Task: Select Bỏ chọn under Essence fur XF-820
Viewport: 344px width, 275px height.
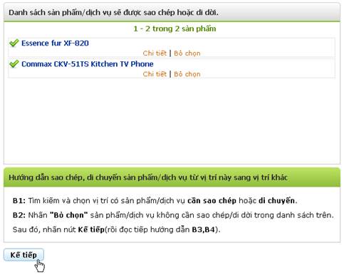Action: coord(187,53)
